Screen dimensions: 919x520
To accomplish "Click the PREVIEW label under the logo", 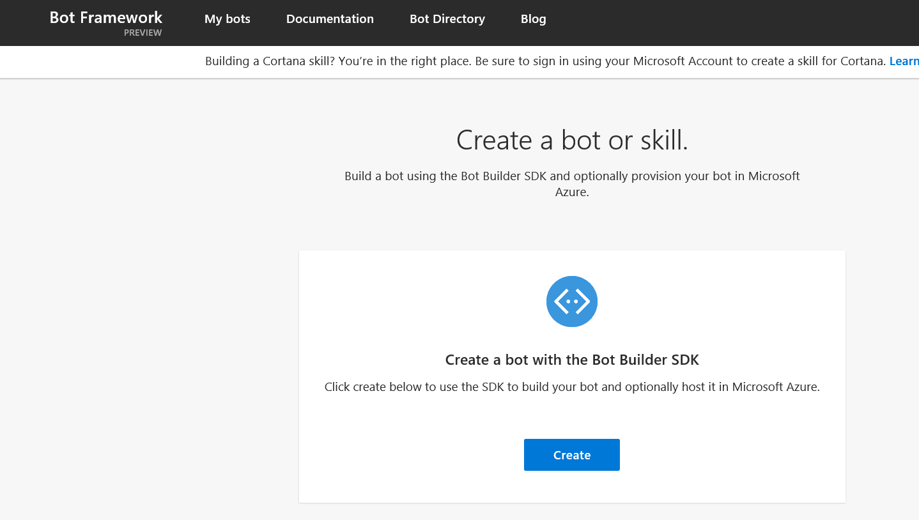I will (x=143, y=33).
